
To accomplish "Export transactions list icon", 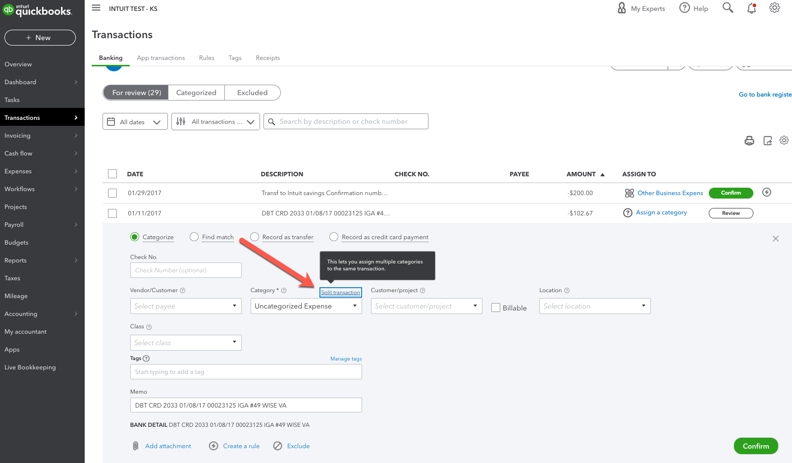I will [768, 141].
